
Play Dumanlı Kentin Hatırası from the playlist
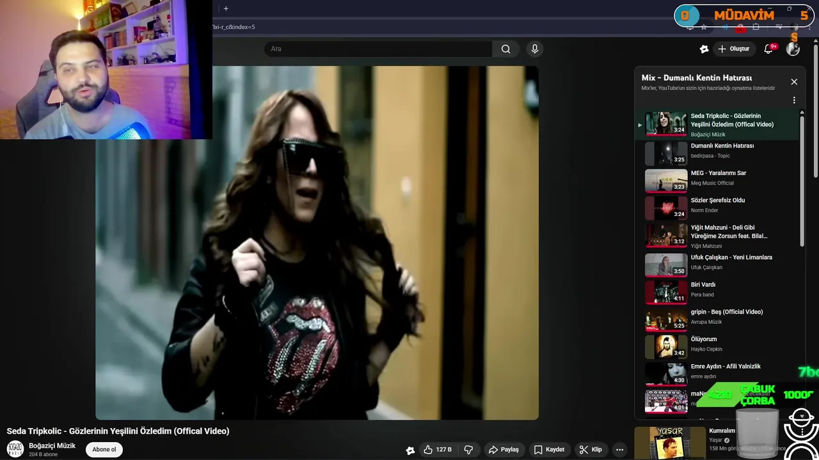click(717, 153)
